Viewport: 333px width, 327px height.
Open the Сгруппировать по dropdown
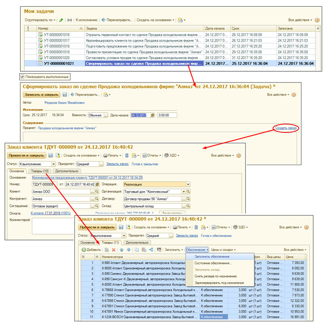(x=40, y=20)
